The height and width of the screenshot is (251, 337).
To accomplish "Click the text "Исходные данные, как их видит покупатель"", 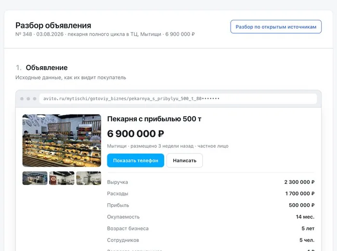I will coord(71,78).
